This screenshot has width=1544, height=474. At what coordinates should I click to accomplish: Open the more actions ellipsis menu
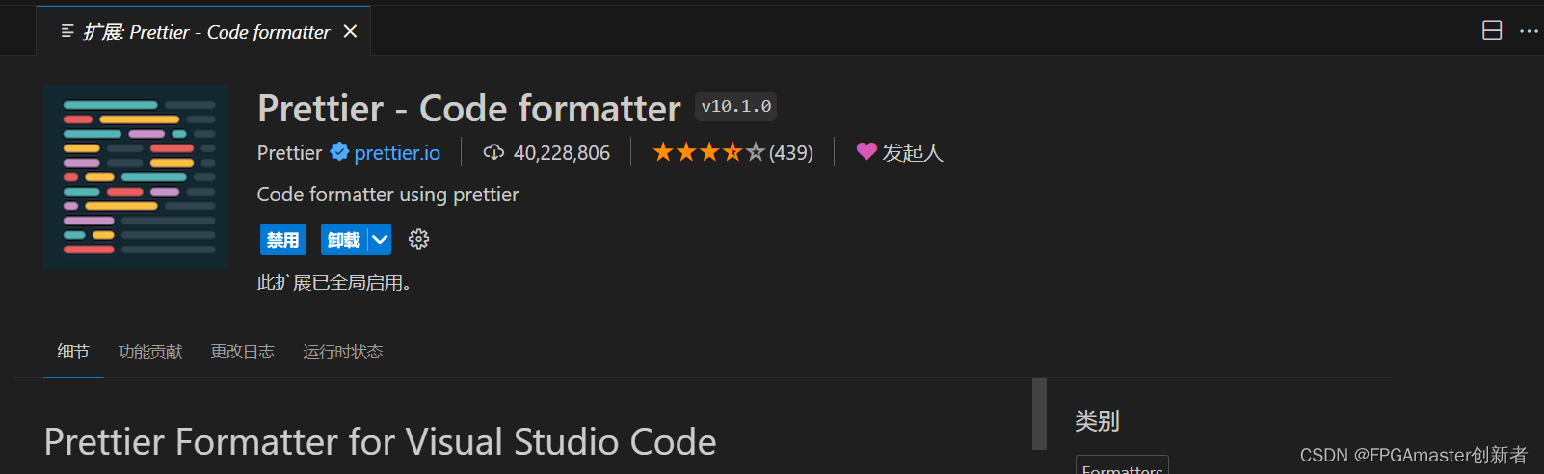1529,31
